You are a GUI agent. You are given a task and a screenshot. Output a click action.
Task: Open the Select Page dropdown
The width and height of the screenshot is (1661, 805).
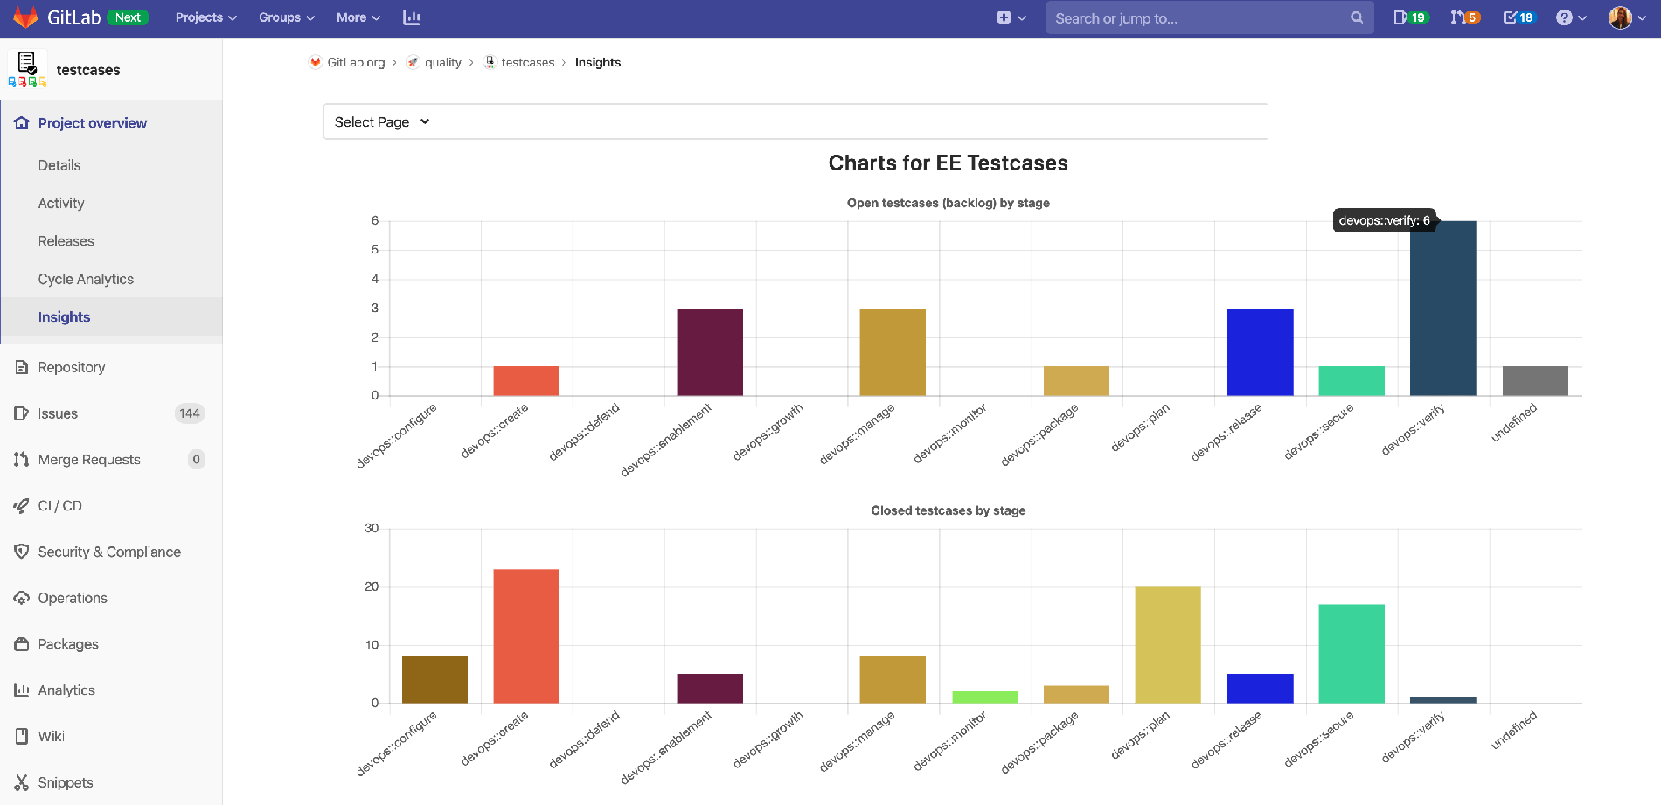pos(380,121)
